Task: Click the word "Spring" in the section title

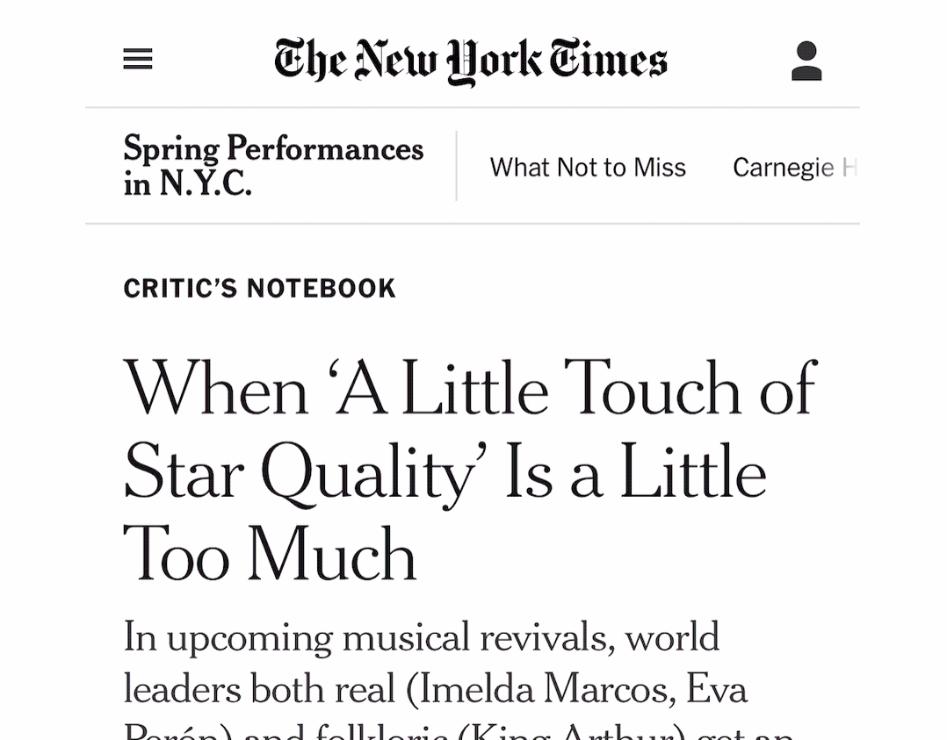Action: coord(171,149)
